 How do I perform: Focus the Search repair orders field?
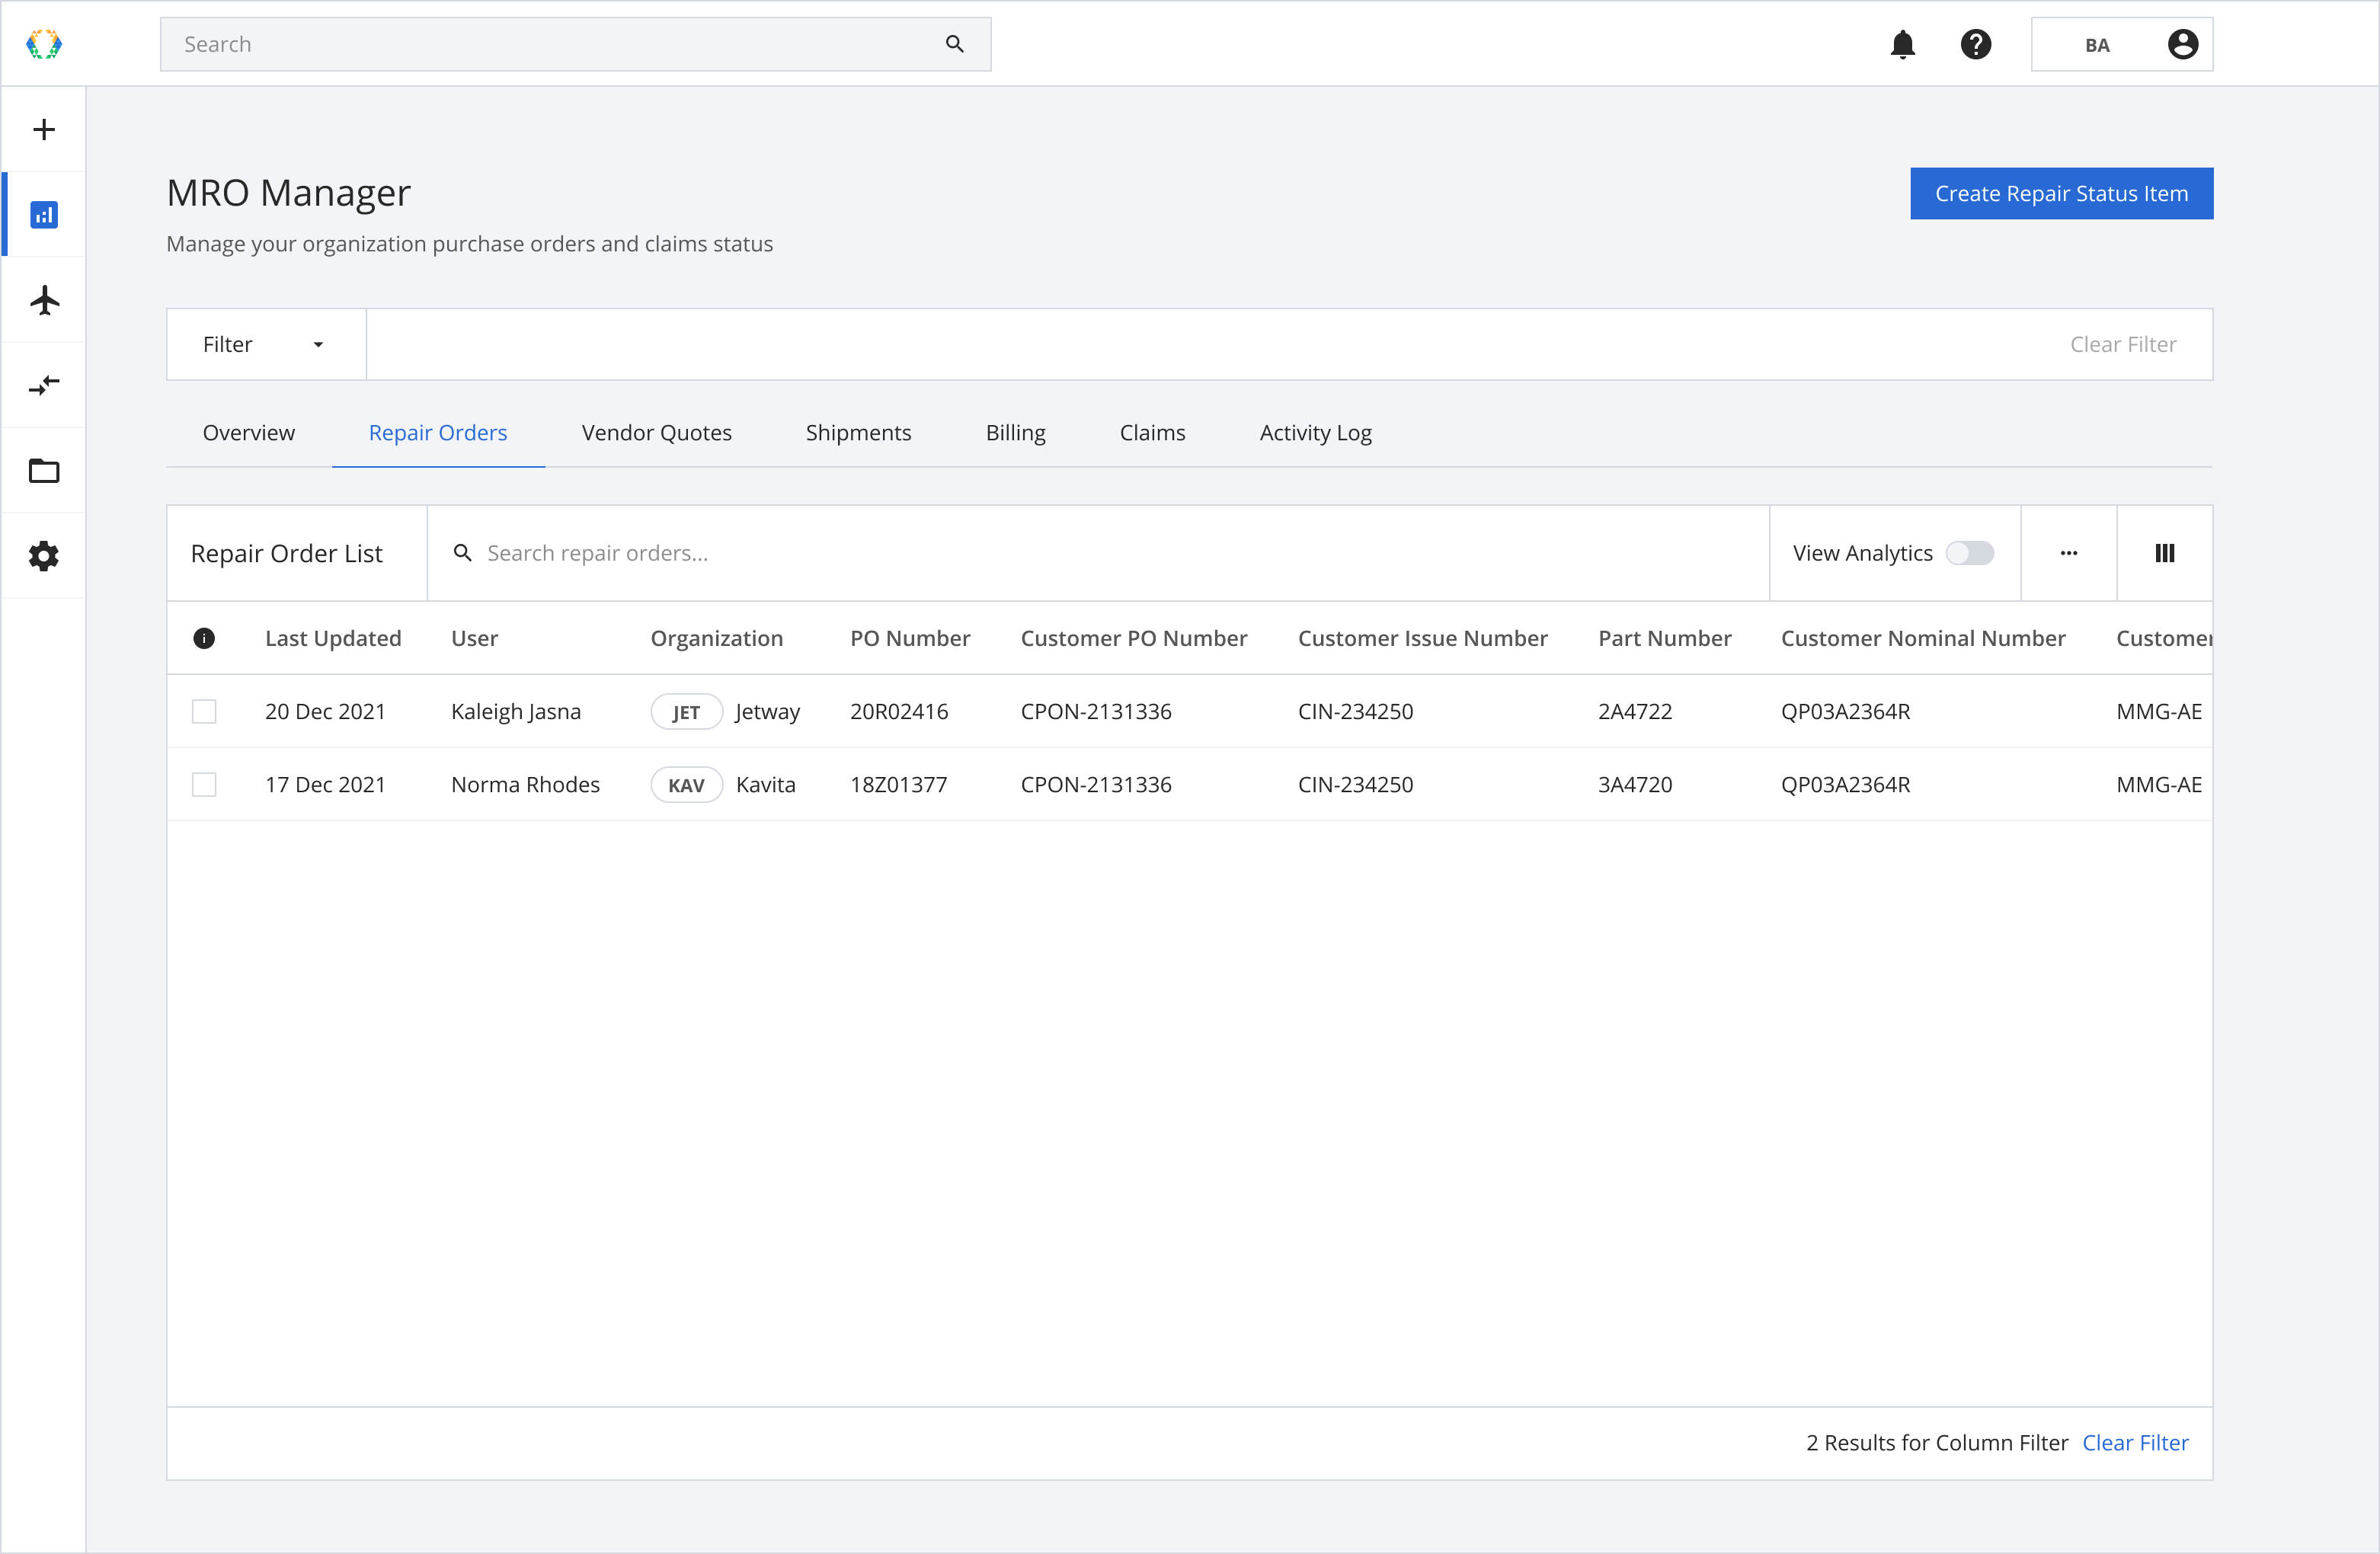tap(1098, 553)
